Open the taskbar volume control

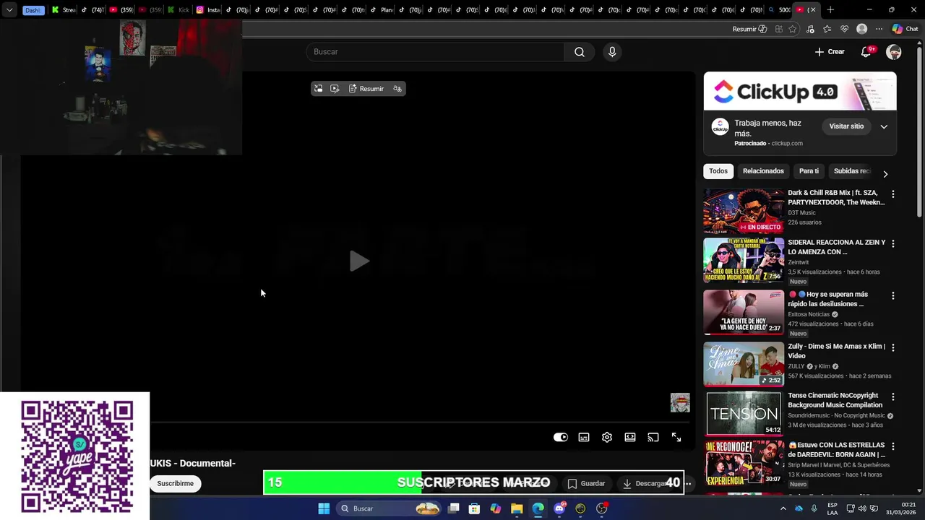(862, 508)
